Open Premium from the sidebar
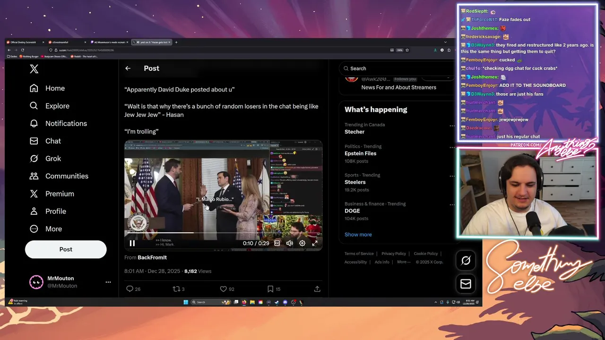This screenshot has width=605, height=340. point(52,194)
